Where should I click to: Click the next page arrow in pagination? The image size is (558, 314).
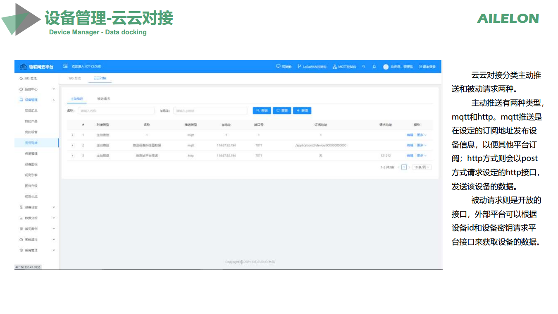[x=410, y=167]
